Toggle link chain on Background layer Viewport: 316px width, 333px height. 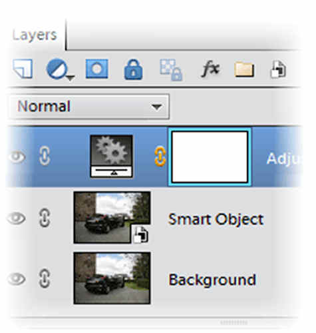coord(45,278)
